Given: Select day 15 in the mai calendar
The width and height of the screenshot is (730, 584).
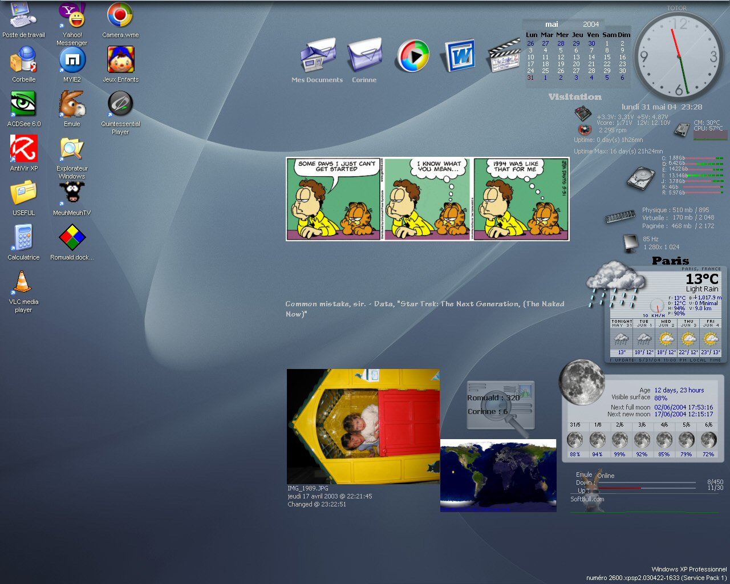Looking at the screenshot, I should pos(607,57).
